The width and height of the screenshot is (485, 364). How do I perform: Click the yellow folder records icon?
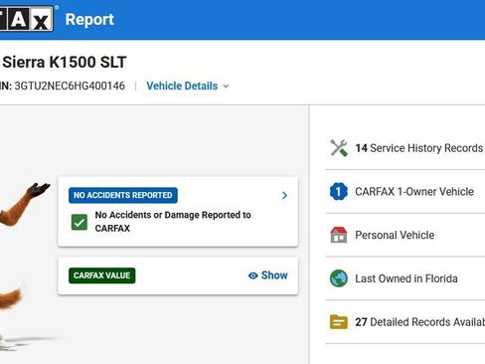click(339, 322)
